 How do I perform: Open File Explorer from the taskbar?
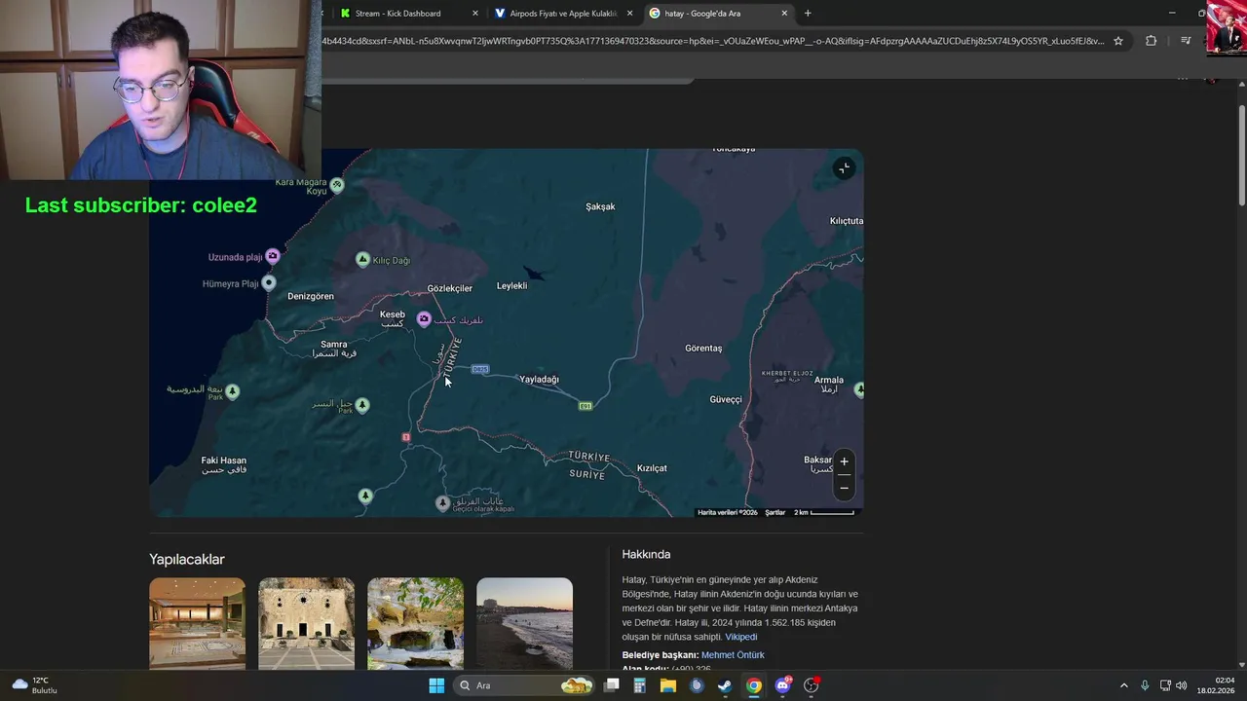pyautogui.click(x=667, y=685)
